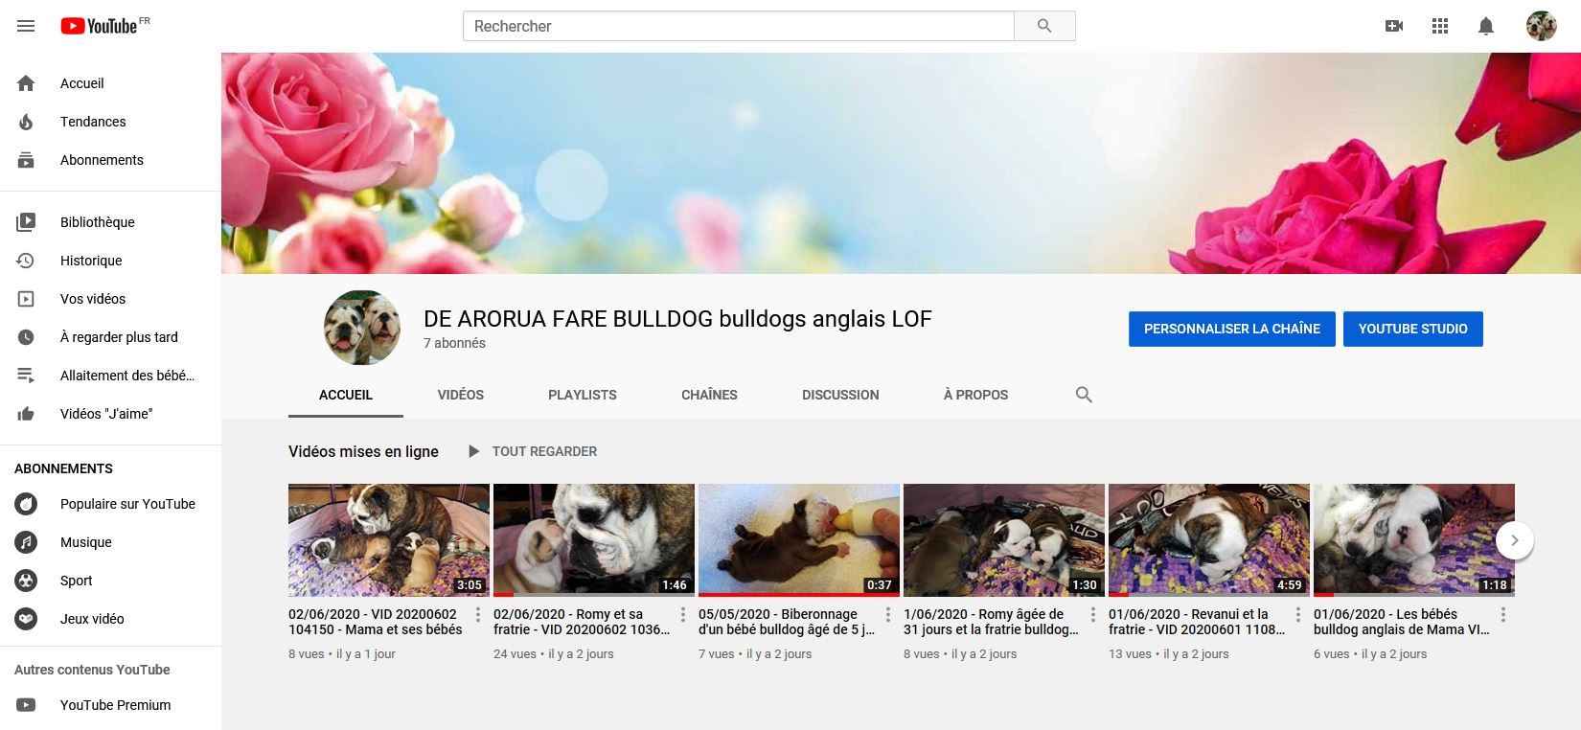1581x730 pixels.
Task: Click the Abonnements icon in sidebar
Action: [26, 160]
